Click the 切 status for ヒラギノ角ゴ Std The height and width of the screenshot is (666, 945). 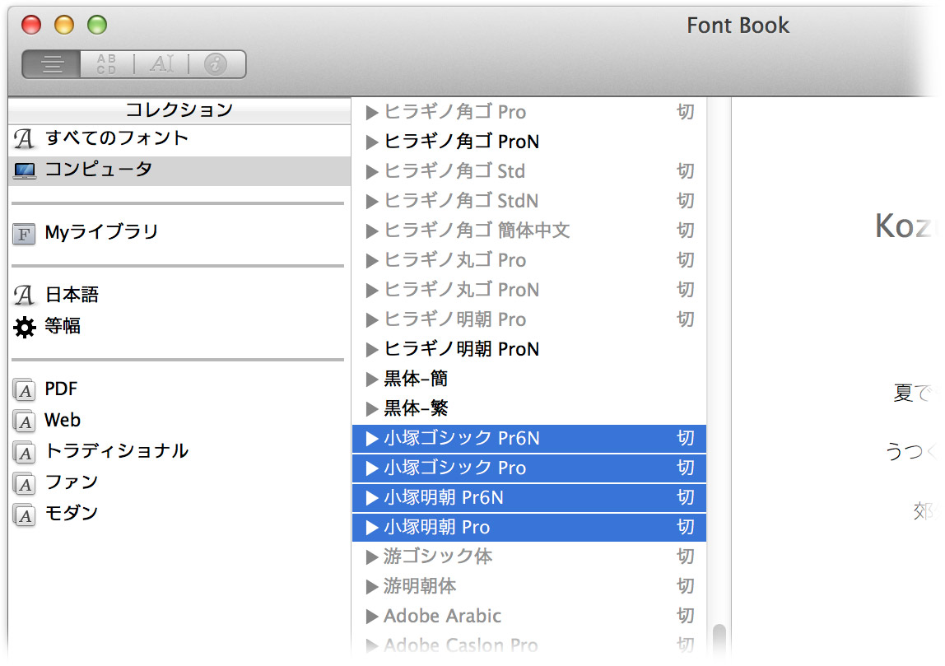tap(685, 171)
